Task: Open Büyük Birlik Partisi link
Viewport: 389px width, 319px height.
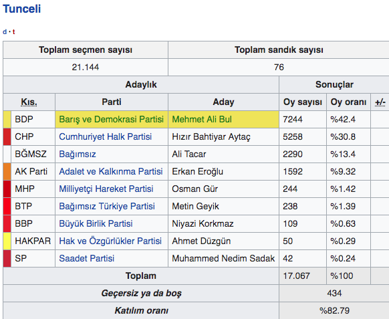Action: pyautogui.click(x=96, y=223)
